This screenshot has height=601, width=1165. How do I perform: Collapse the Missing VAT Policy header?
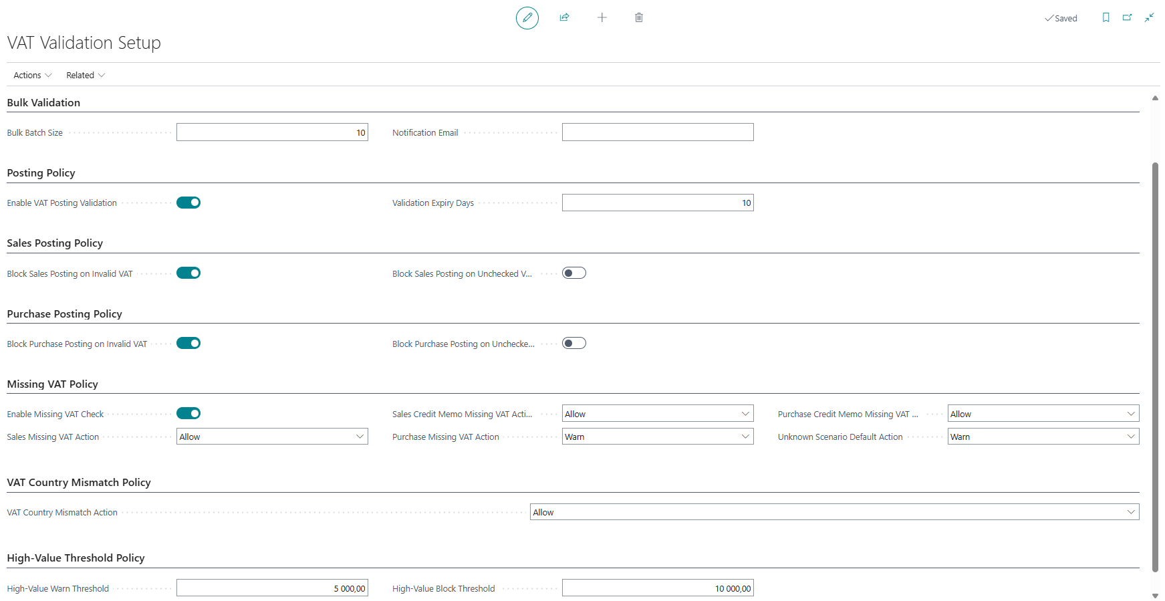pyautogui.click(x=52, y=384)
